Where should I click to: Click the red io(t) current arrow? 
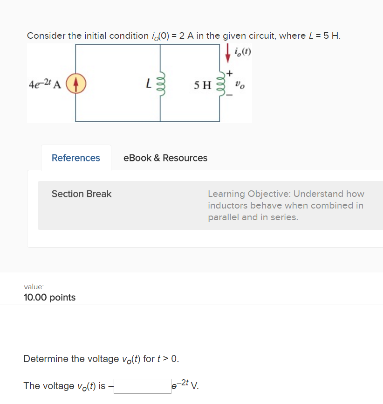click(x=228, y=53)
